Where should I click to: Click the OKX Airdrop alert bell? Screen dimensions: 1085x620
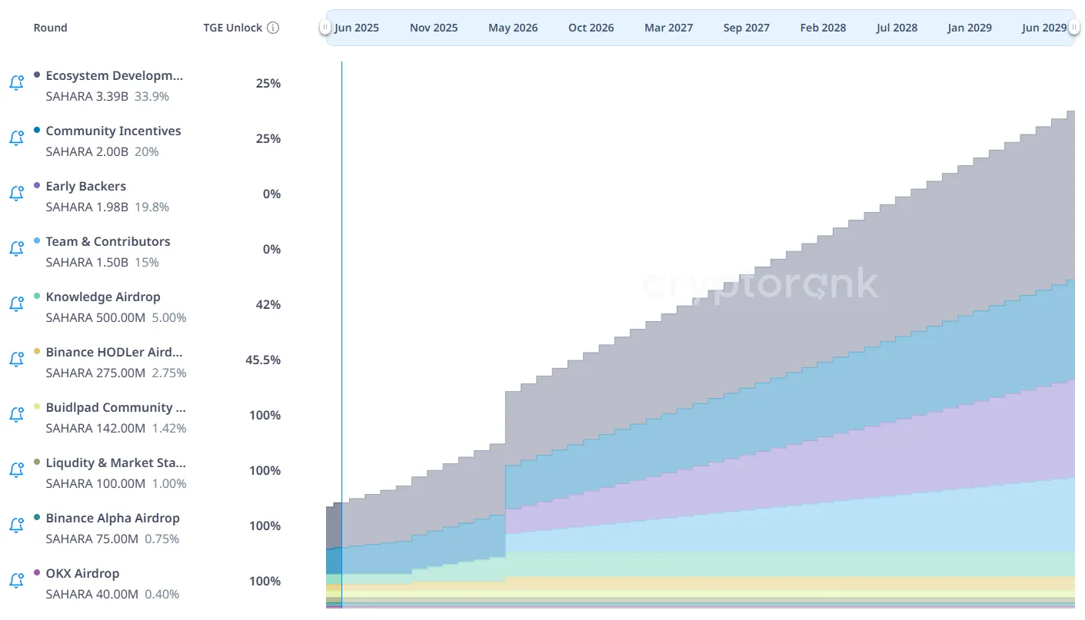[16, 581]
